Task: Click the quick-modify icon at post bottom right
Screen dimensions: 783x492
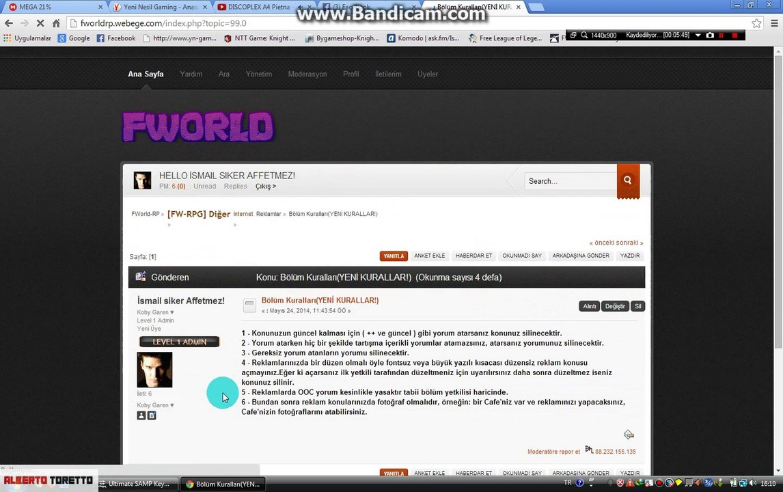Action: 629,435
